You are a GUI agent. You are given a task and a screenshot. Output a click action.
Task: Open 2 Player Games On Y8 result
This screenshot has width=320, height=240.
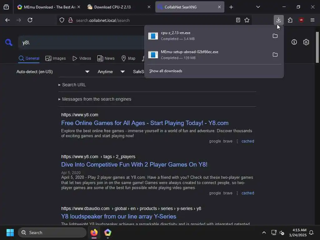click(134, 165)
